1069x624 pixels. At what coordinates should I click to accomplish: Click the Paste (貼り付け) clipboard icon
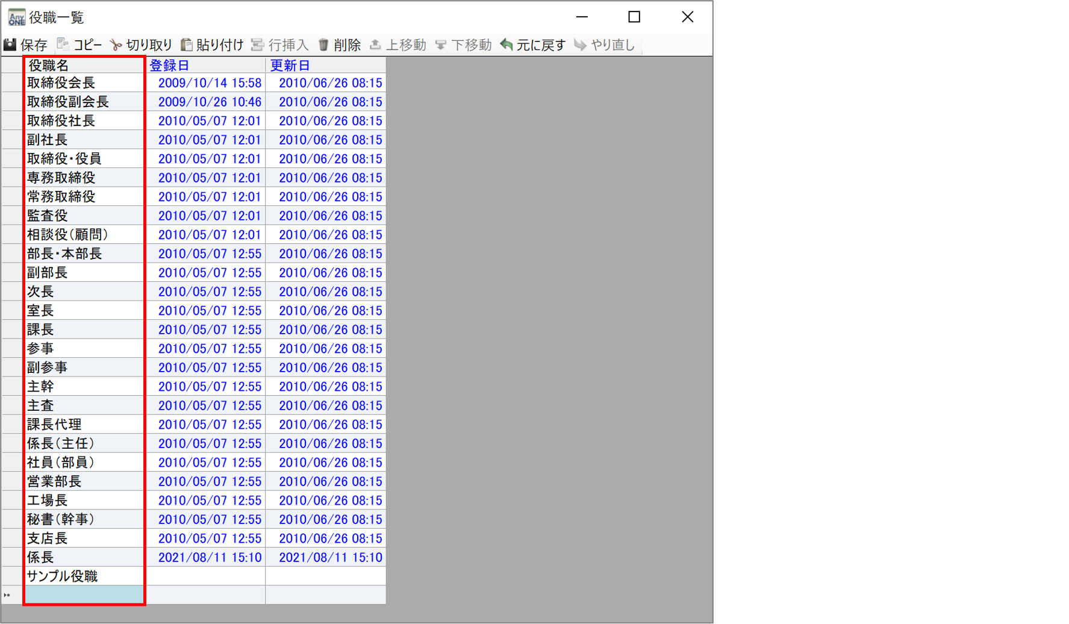pos(187,45)
